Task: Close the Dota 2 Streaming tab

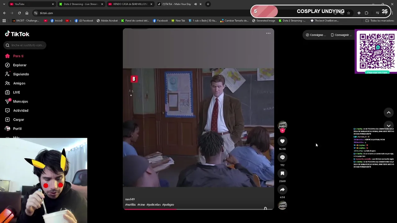Action: [102, 4]
